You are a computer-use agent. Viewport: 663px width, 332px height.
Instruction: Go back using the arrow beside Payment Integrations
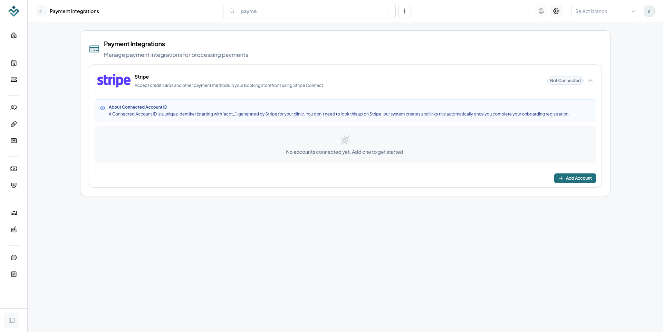41,11
